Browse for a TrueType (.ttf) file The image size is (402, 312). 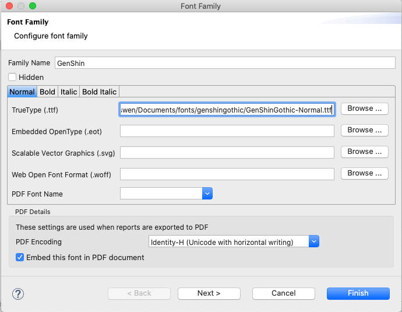click(x=364, y=108)
